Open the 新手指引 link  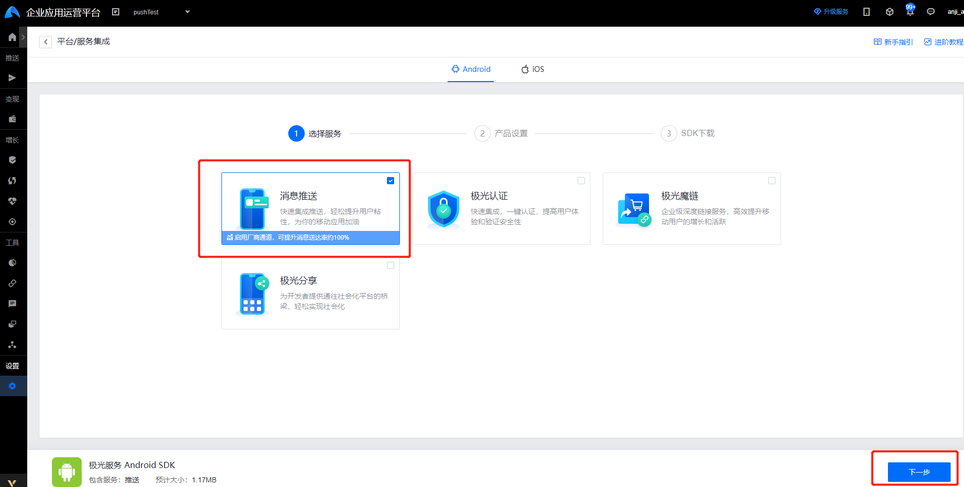point(893,42)
